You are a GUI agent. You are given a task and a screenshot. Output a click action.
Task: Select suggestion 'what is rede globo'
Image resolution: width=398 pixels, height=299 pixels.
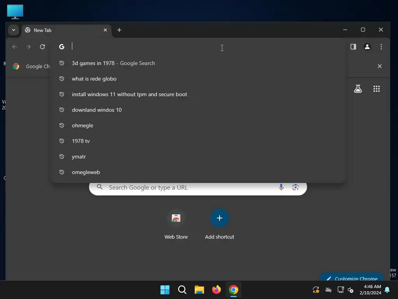coord(198,79)
